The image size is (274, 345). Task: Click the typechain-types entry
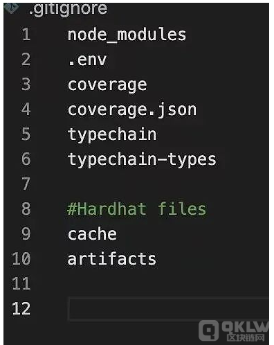[x=142, y=160]
